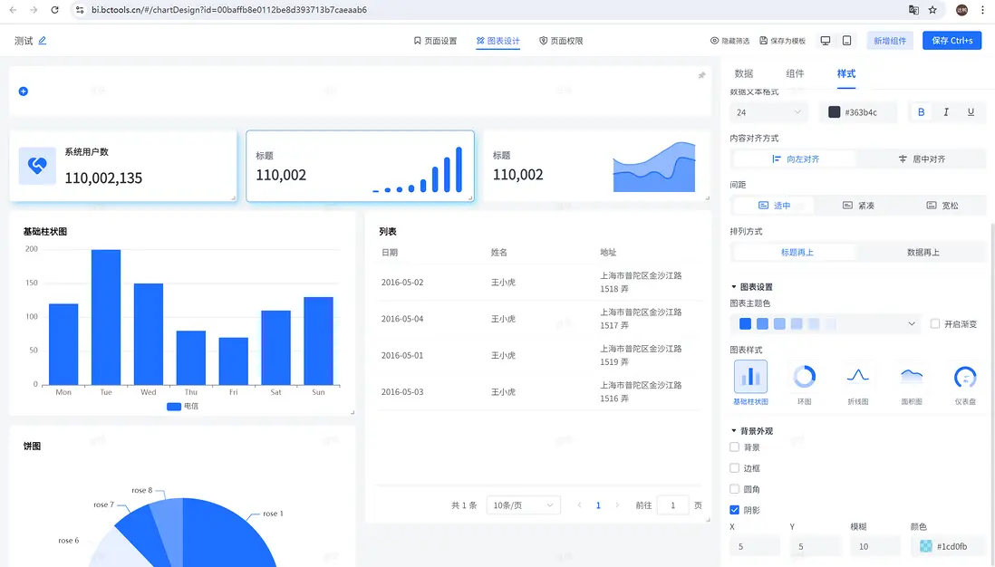The width and height of the screenshot is (995, 567).
Task: Open the font size 24 dropdown
Action: 768,112
